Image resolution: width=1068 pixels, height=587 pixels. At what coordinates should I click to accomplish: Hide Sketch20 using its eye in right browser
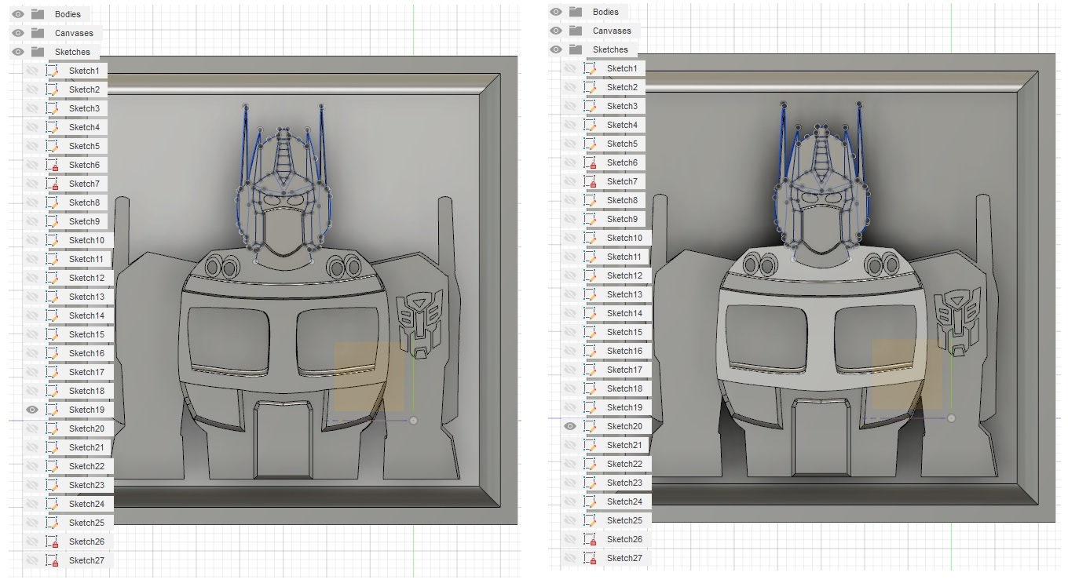[x=570, y=426]
